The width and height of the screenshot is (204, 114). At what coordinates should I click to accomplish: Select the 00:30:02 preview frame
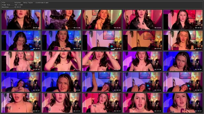[x=183, y=20]
